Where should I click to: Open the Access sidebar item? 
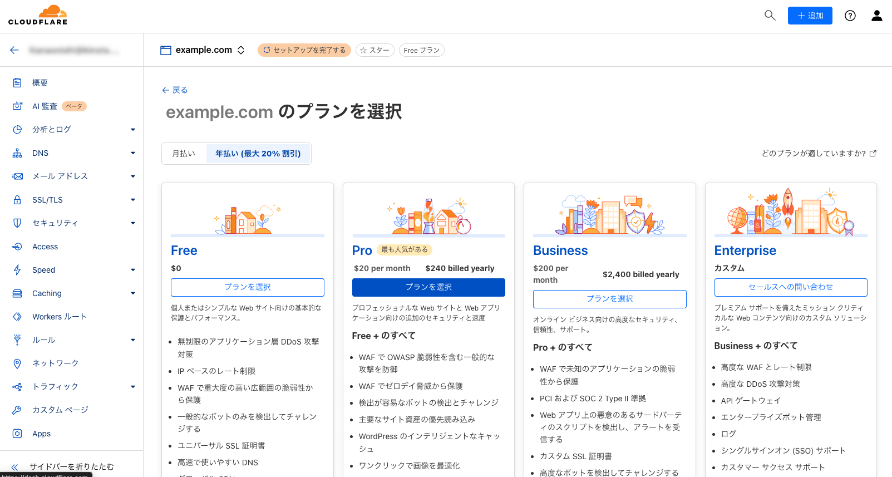[45, 247]
